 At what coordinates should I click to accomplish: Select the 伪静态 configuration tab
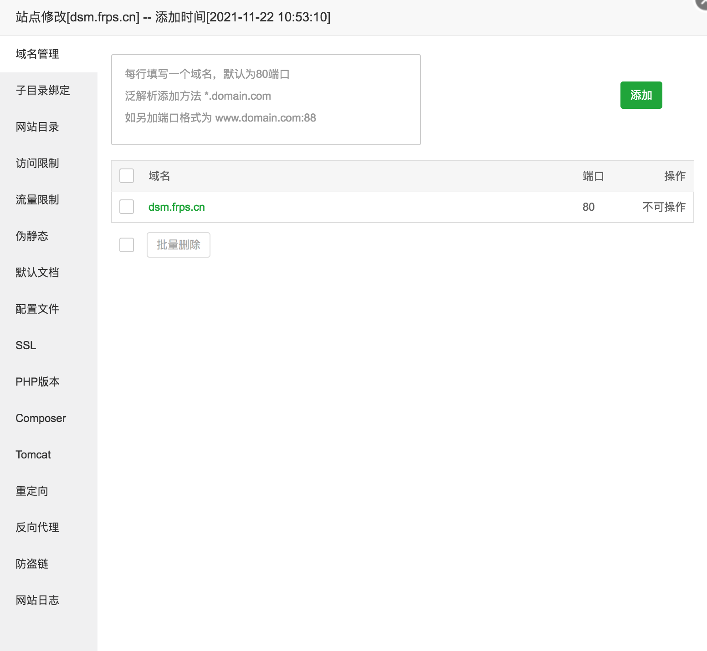pyautogui.click(x=31, y=236)
